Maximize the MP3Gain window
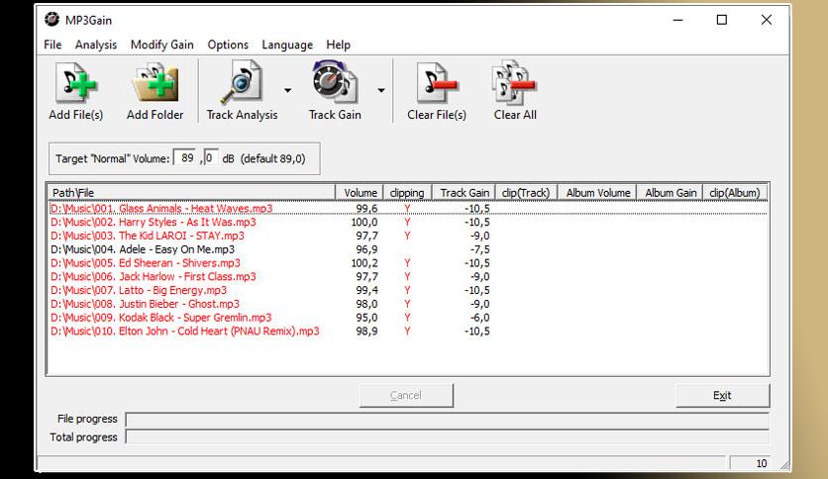 [x=722, y=20]
